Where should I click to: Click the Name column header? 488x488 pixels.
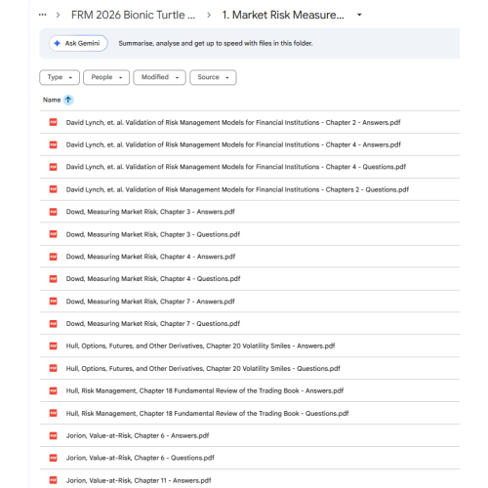[x=52, y=100]
